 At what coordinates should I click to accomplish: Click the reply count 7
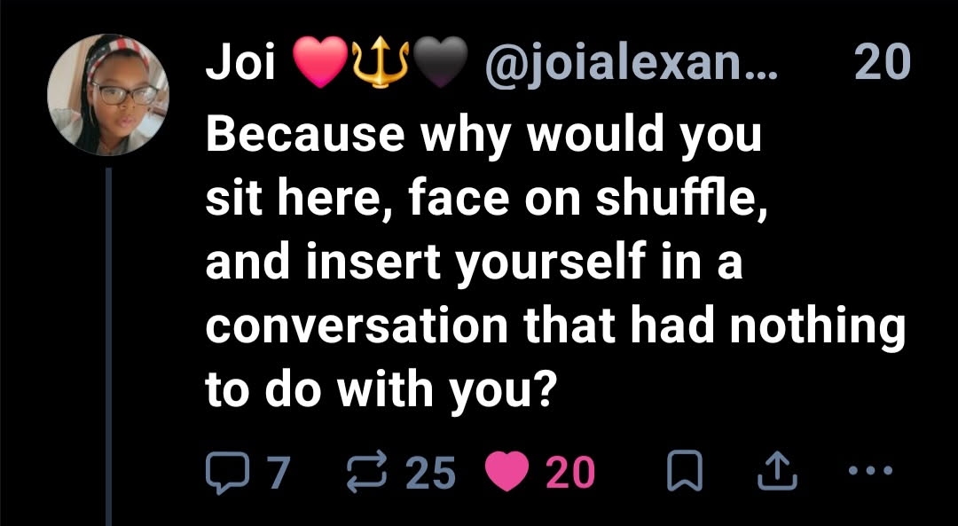click(277, 474)
